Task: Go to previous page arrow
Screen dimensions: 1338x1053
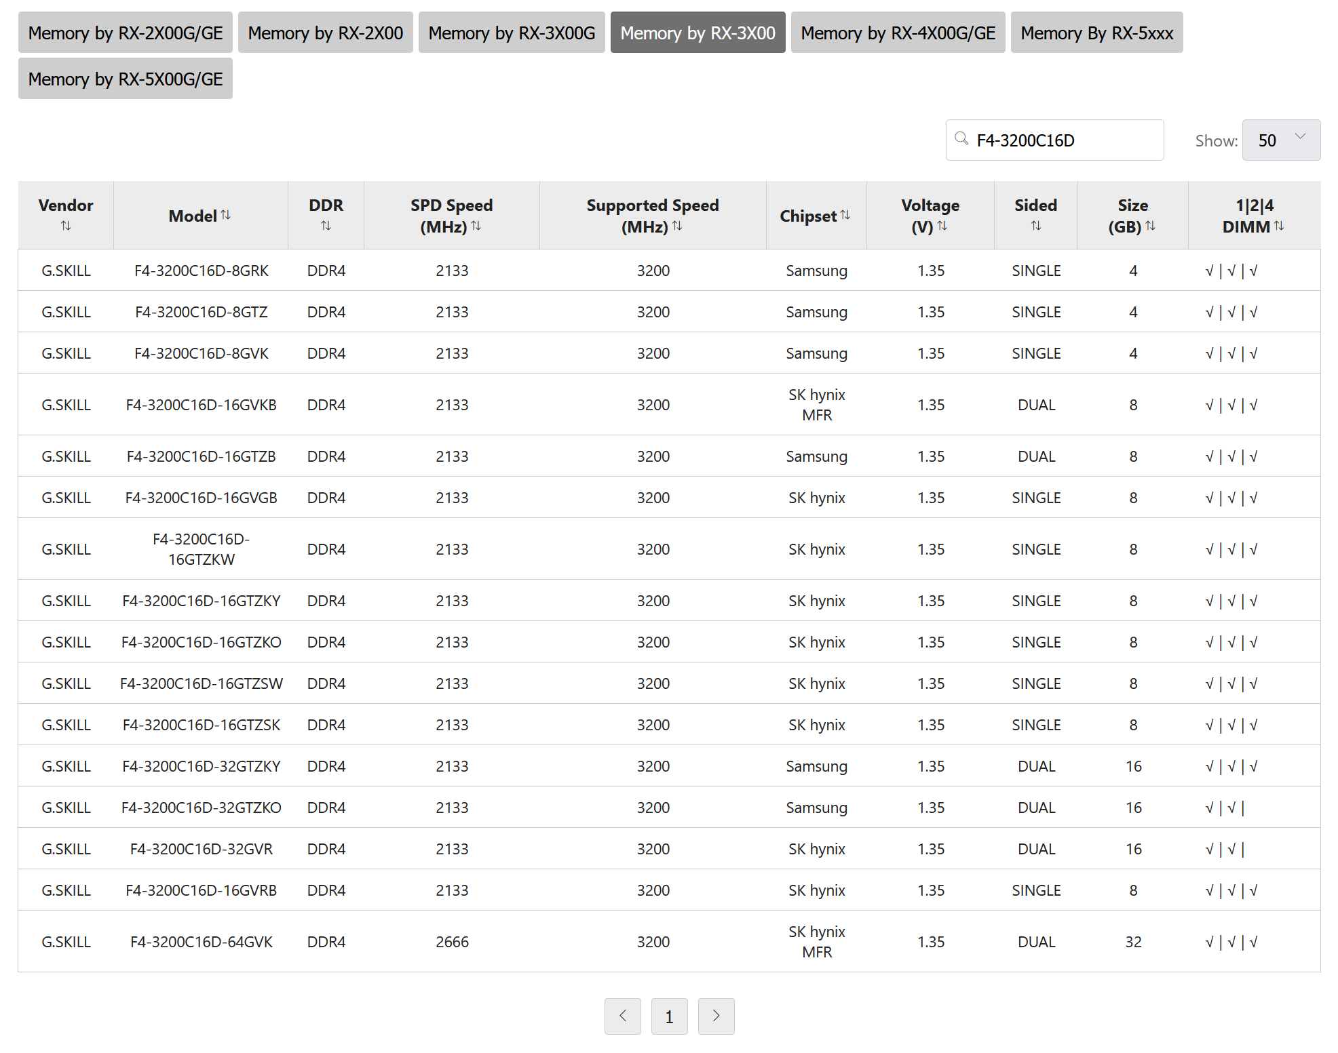Action: click(623, 1016)
